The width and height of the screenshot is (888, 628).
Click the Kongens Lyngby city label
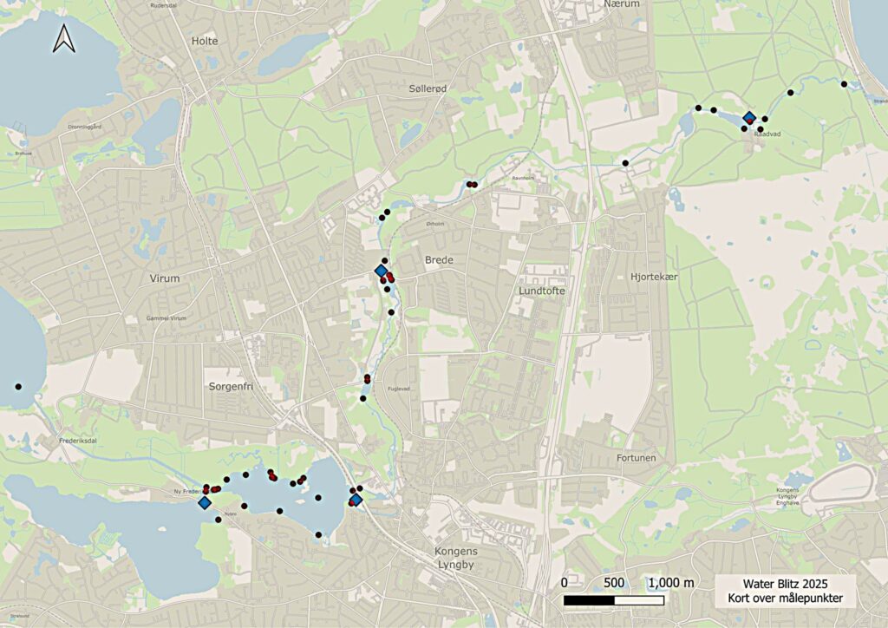click(x=455, y=558)
